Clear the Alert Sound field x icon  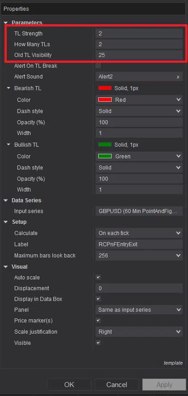(x=178, y=77)
